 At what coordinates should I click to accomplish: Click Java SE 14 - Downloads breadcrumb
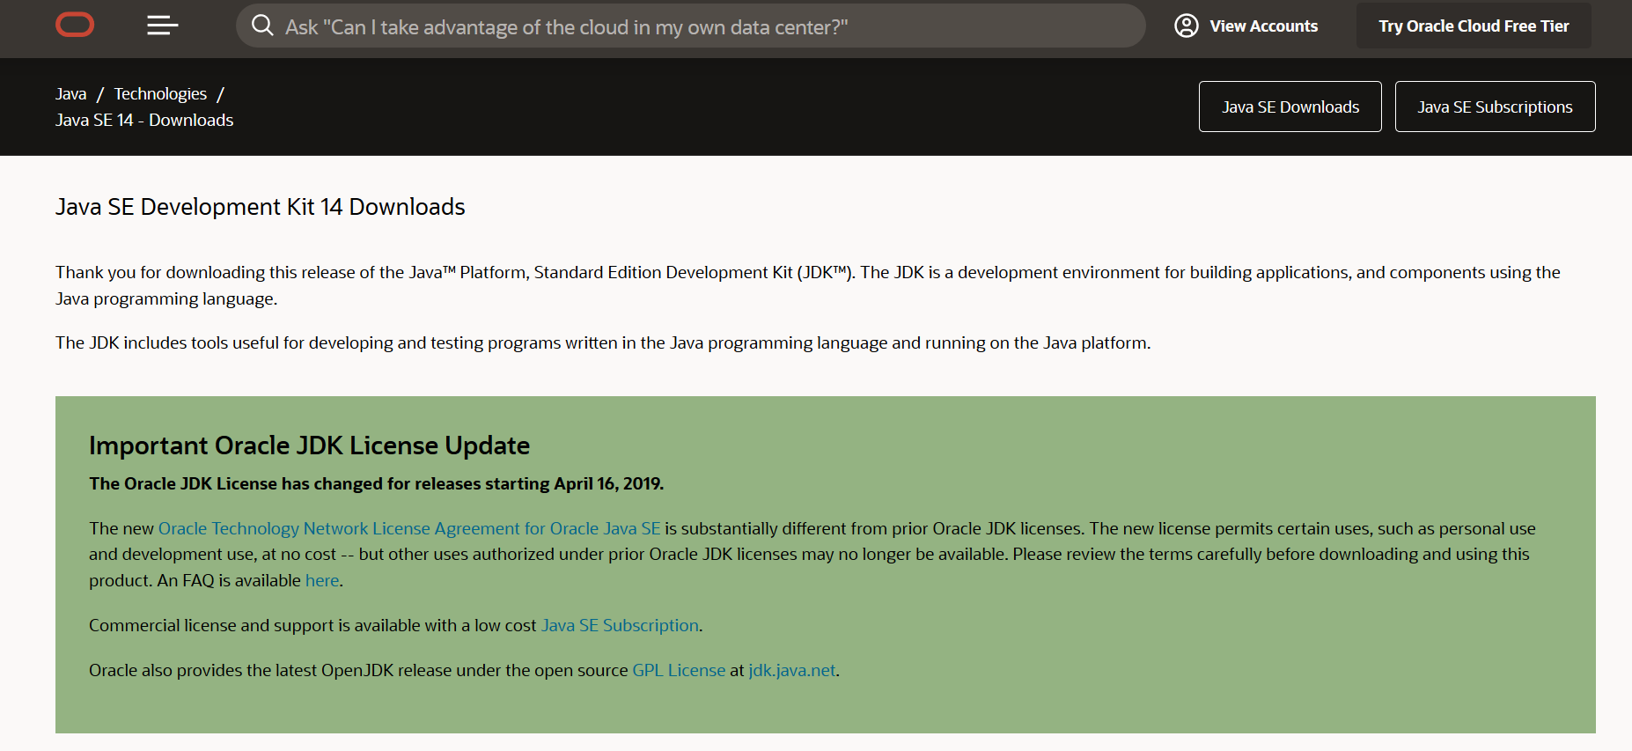click(x=144, y=120)
